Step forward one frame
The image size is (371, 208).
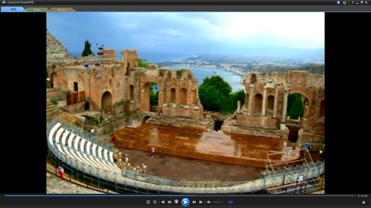point(200,202)
